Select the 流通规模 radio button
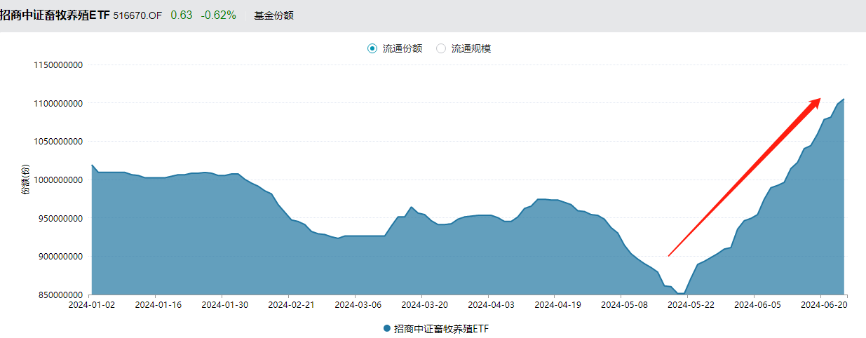Image resolution: width=866 pixels, height=338 pixels. (441, 48)
